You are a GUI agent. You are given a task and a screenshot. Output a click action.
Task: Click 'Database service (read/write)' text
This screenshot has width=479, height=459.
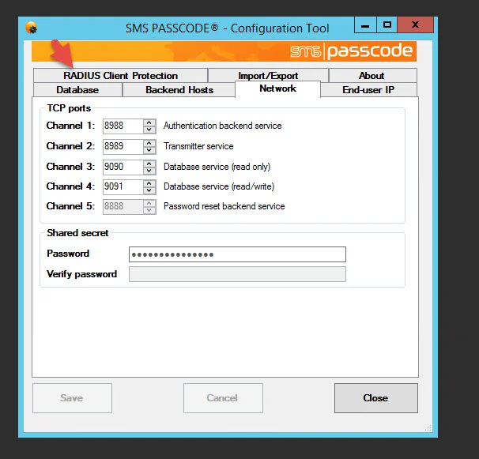[219, 186]
